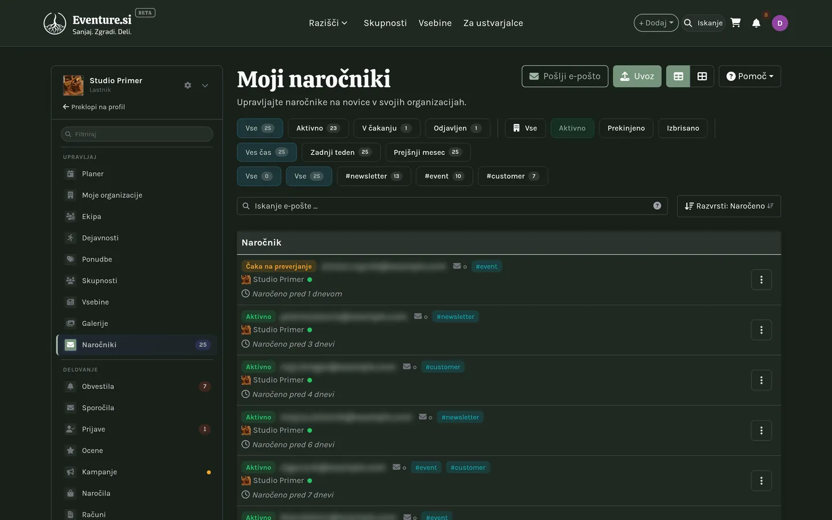
Task: Go to Skupnosti in top navigation
Action: [x=385, y=23]
